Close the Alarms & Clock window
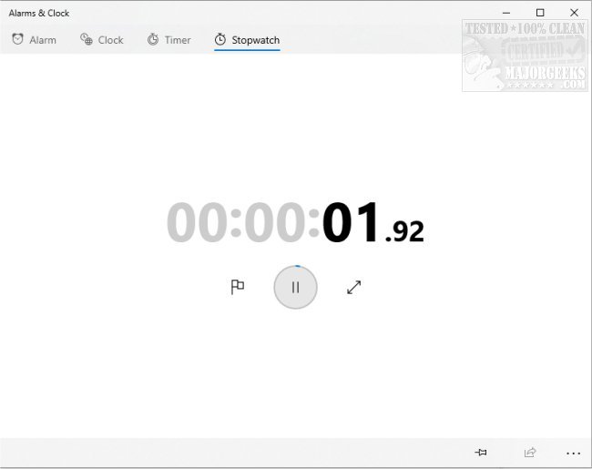Screen dimensions: 592x469 (x=574, y=13)
